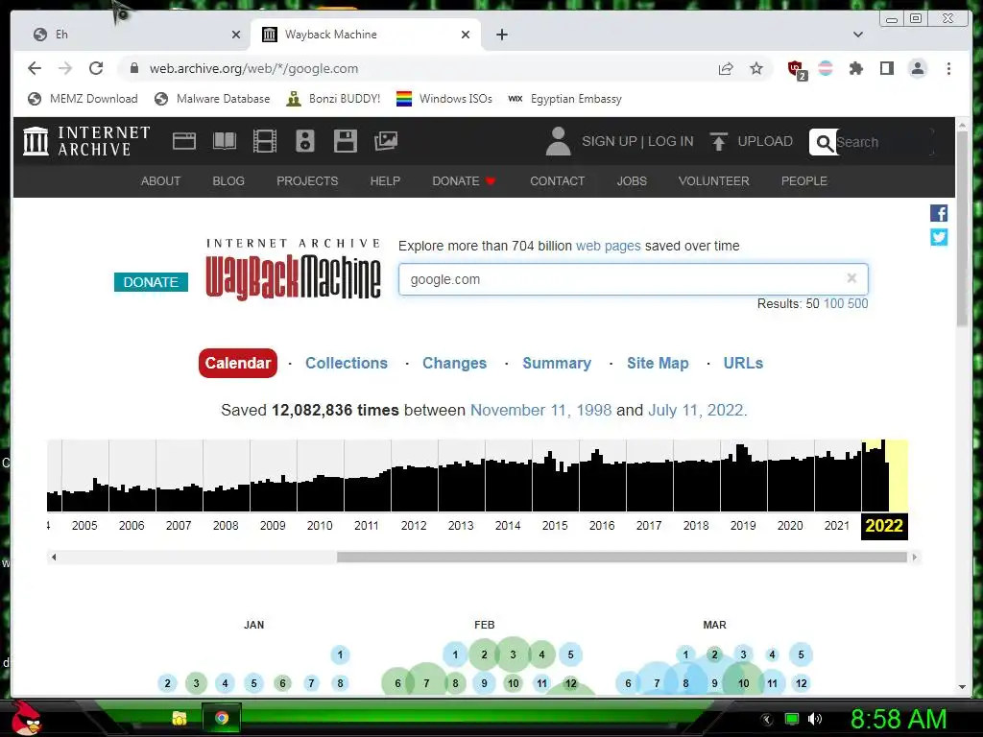The width and height of the screenshot is (983, 737).
Task: Open Chrome from the taskbar
Action: click(222, 718)
